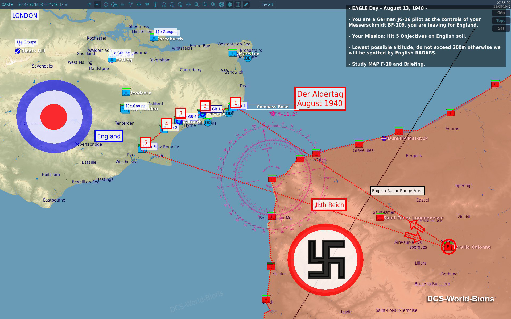Click the Dunkirk Mardyck airfield symbol
Viewport: 511px width, 319px height.
pos(384,138)
